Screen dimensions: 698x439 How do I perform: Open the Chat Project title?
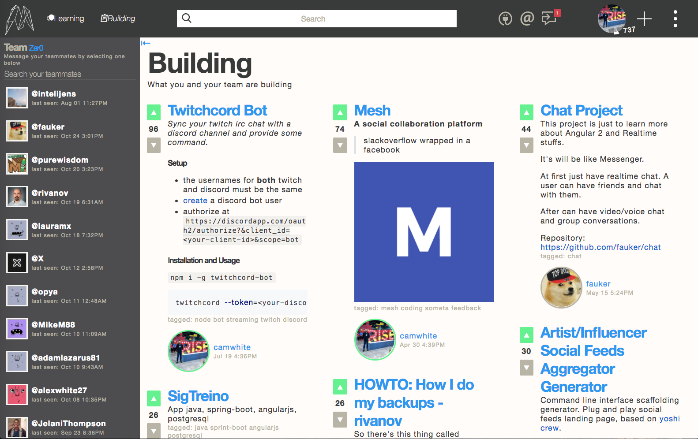pos(582,110)
